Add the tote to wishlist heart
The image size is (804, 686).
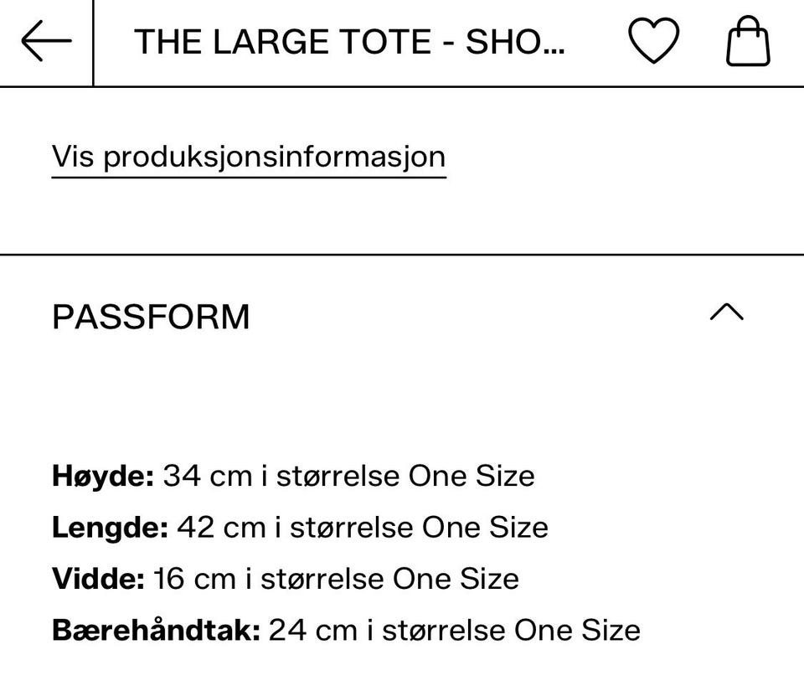653,41
